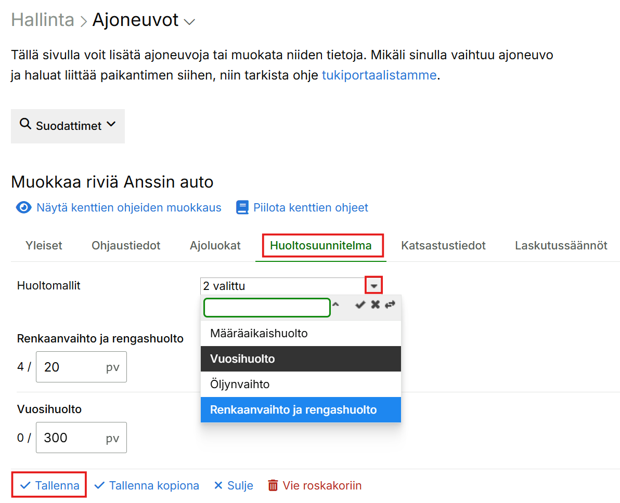Click the eye icon before Näytä kenttien ohjeiden muokkaus
620x503 pixels.
pyautogui.click(x=24, y=208)
